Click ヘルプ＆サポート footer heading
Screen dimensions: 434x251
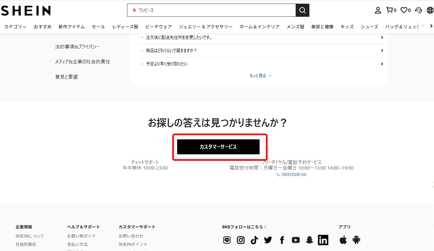tap(83, 227)
